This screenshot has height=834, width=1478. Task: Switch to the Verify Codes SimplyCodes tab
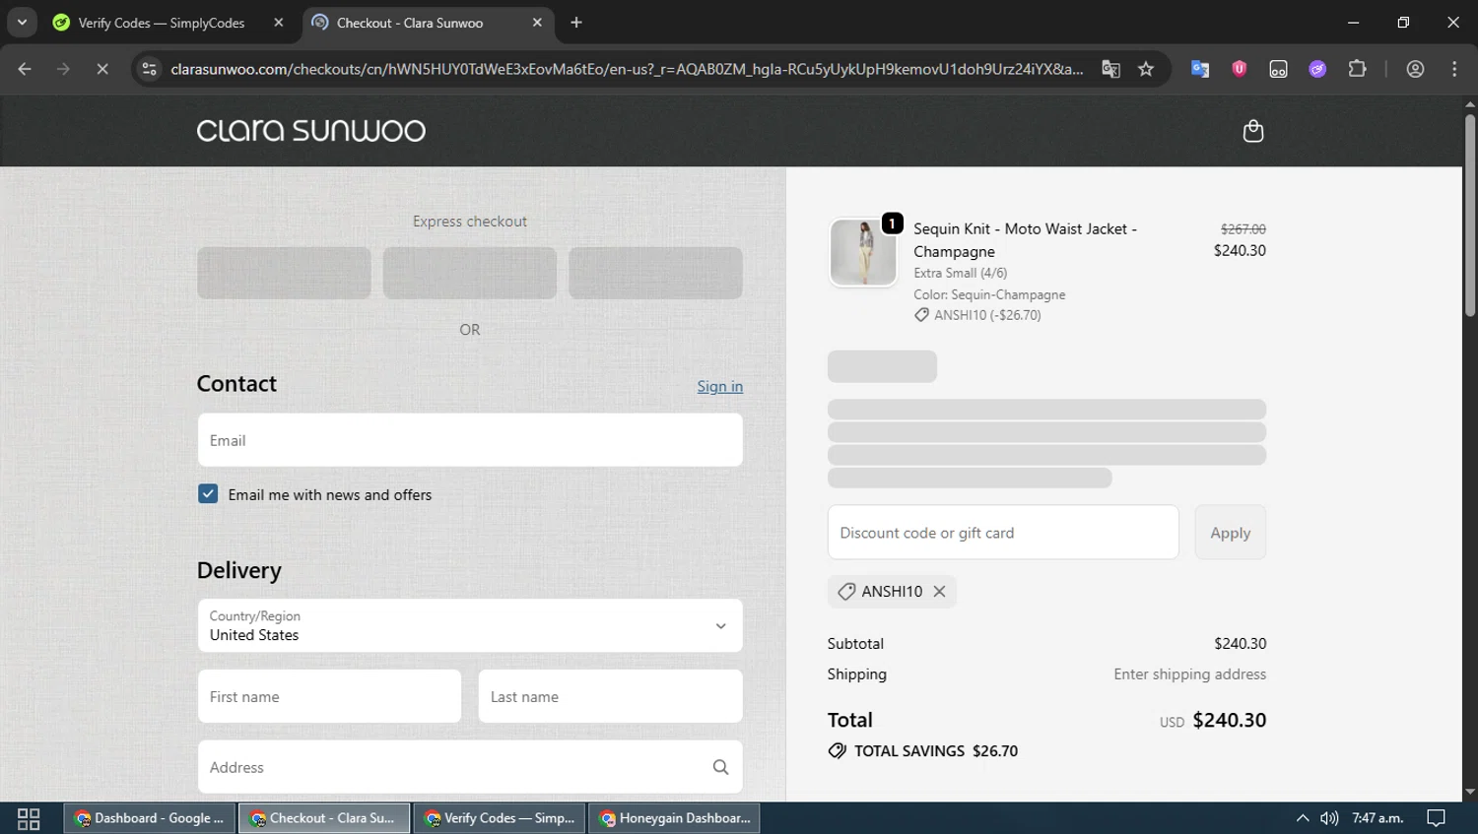[x=162, y=23]
